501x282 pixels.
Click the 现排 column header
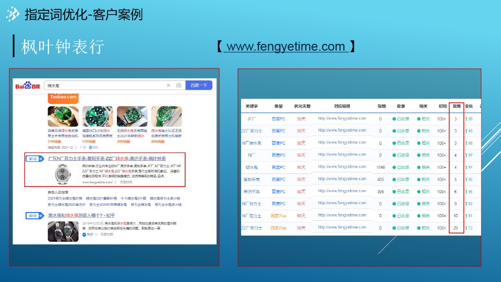click(456, 106)
